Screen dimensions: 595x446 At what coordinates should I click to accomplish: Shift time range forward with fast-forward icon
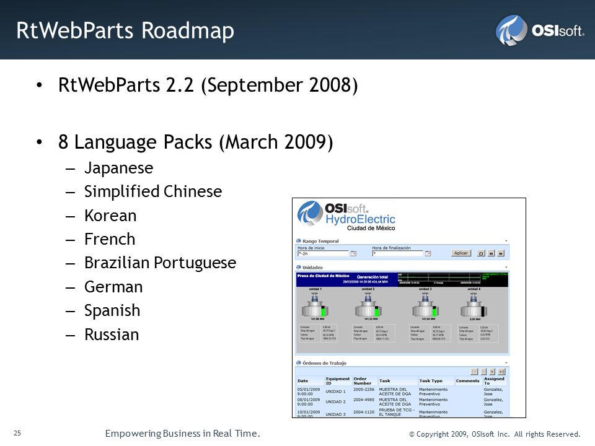[x=501, y=253]
